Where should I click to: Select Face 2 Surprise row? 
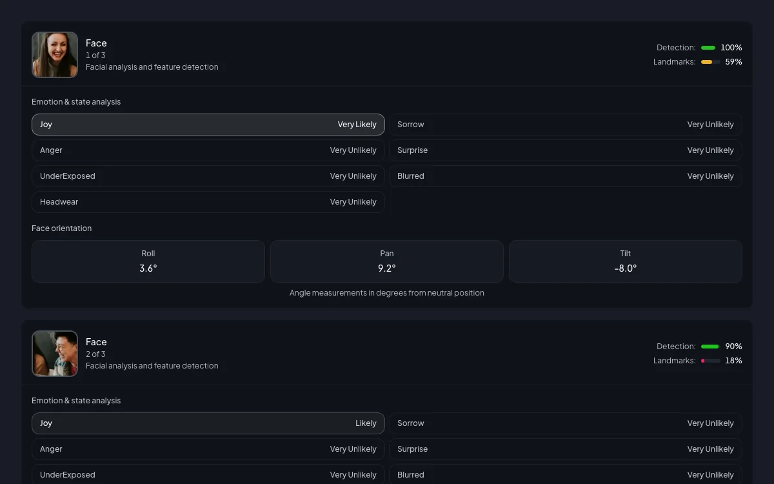coord(566,449)
